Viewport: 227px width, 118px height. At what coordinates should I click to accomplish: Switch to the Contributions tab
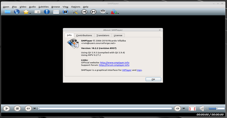click(84, 35)
